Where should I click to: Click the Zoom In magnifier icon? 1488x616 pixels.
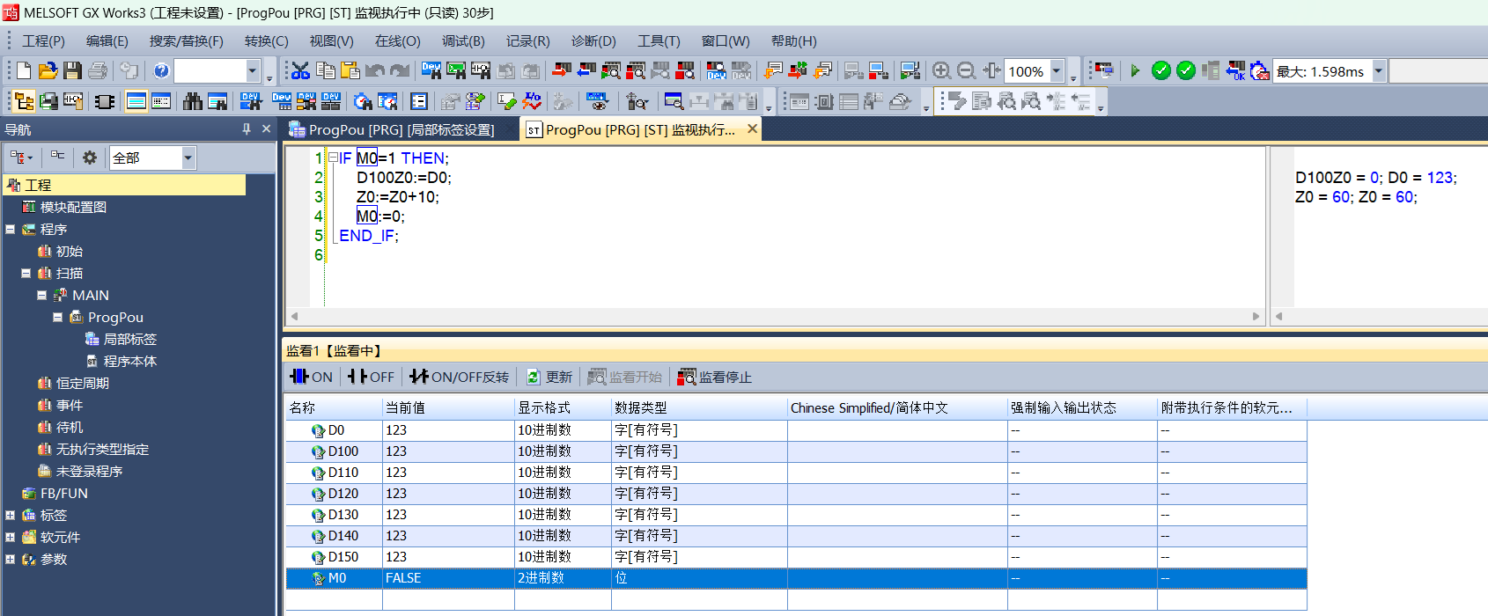pyautogui.click(x=941, y=70)
